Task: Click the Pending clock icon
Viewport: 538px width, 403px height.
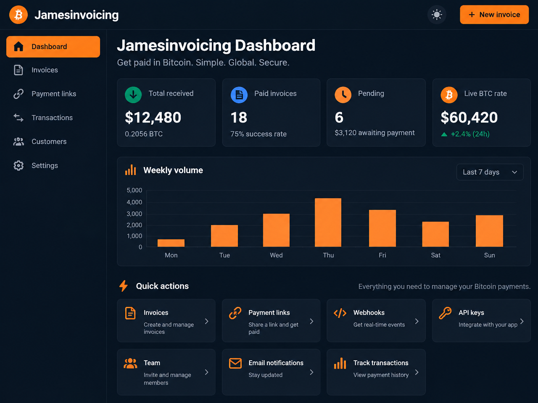Action: [x=343, y=95]
